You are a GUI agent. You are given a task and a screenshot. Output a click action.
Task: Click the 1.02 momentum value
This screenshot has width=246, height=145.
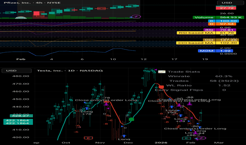(x=224, y=51)
